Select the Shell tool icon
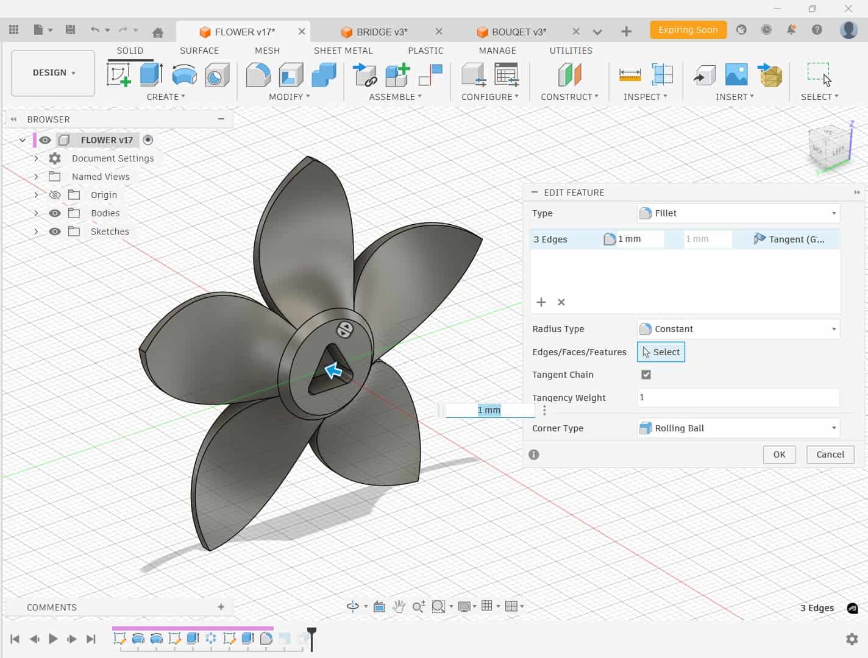Screen dimensions: 868x658 [x=291, y=75]
